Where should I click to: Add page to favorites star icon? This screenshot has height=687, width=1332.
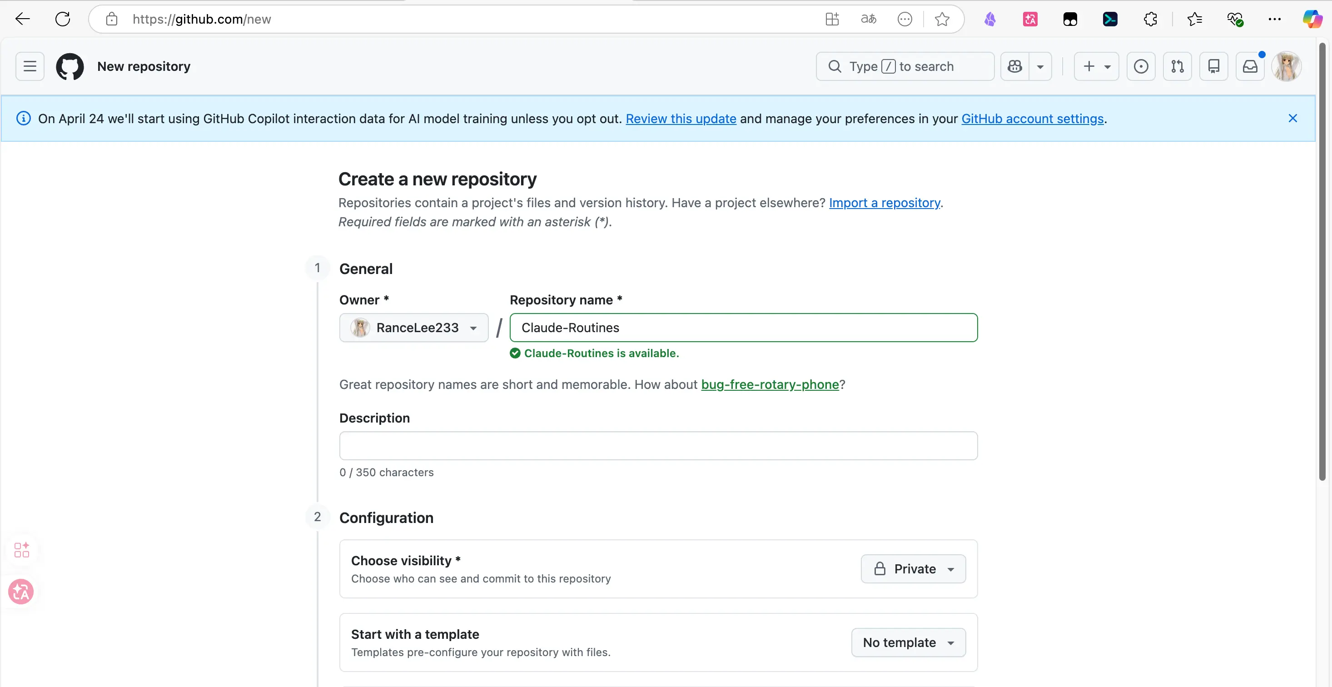coord(942,19)
